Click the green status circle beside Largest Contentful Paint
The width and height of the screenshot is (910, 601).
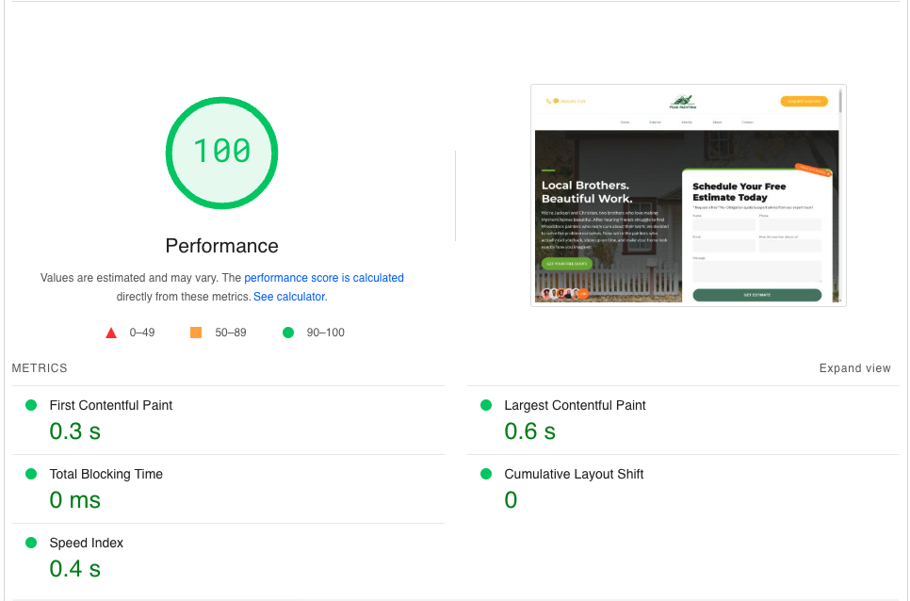[x=486, y=405]
